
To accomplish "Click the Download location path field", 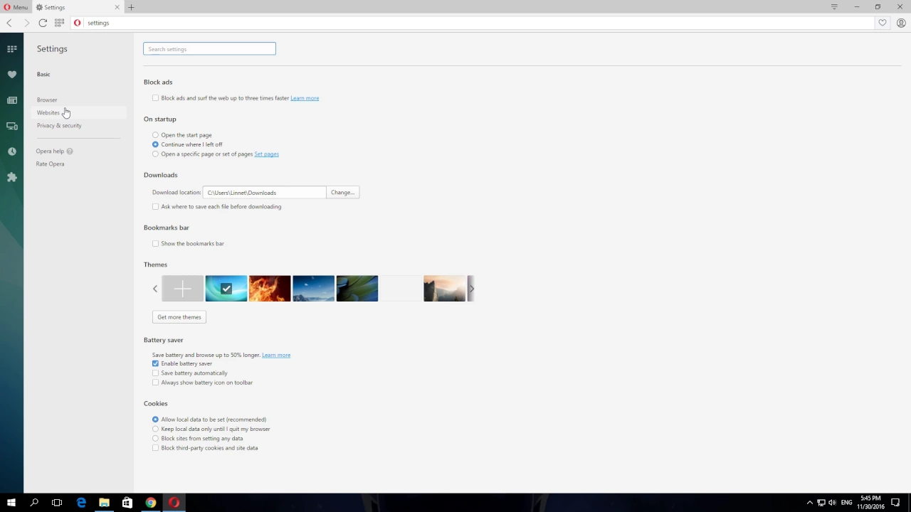I will 264,192.
